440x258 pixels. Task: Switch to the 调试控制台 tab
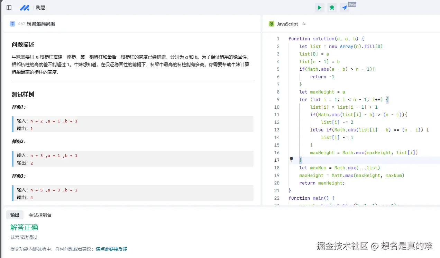[40, 215]
